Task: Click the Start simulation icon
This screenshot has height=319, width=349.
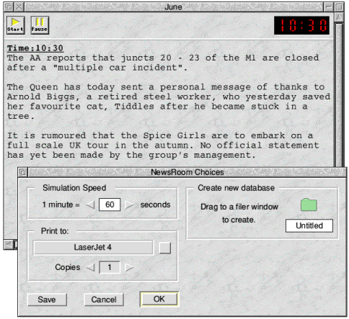Action: [16, 25]
